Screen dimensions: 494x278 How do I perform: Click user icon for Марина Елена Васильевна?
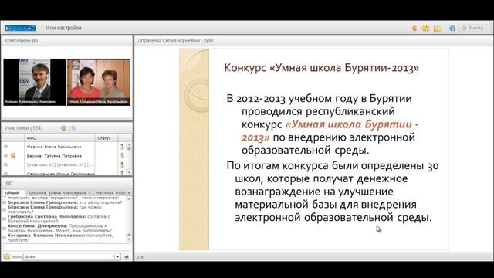click(x=122, y=147)
